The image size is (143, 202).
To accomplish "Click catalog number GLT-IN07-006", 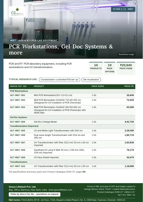I will pyautogui.click(x=18, y=135).
